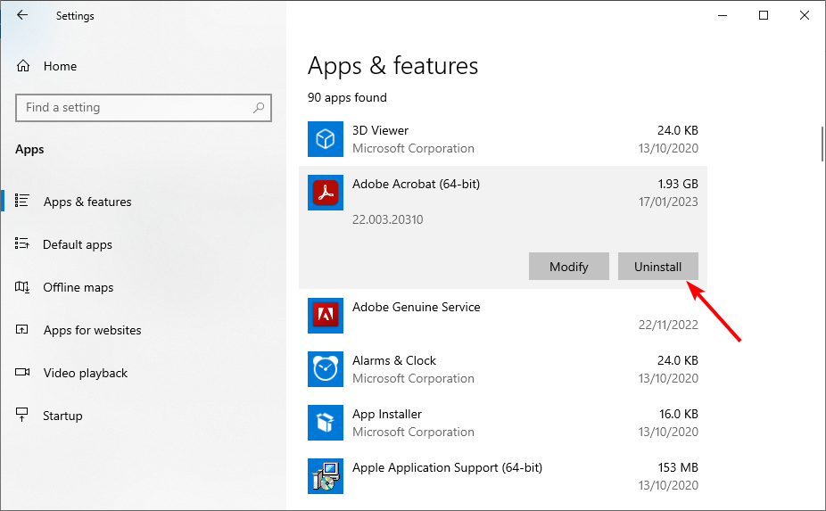Viewport: 826px width, 511px height.
Task: Click the Adobe Genuine Service app icon
Action: click(x=326, y=316)
